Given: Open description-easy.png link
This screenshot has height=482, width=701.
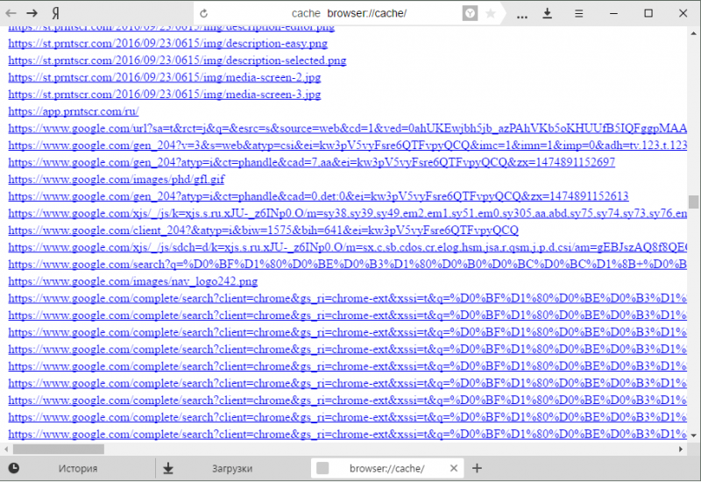Looking at the screenshot, I should (168, 44).
